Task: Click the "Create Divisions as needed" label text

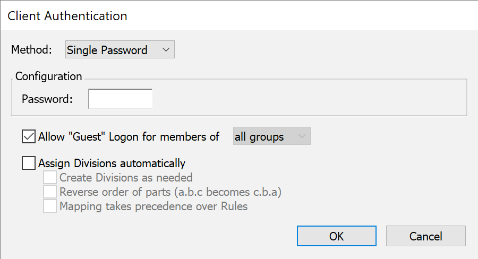Action: (126, 177)
